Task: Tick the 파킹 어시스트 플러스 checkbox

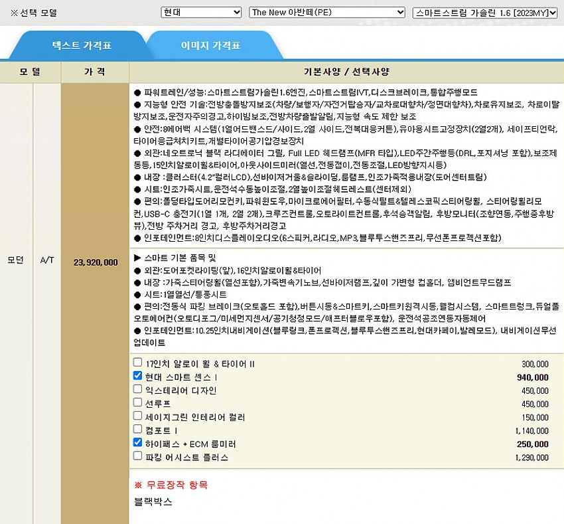Action: (138, 456)
